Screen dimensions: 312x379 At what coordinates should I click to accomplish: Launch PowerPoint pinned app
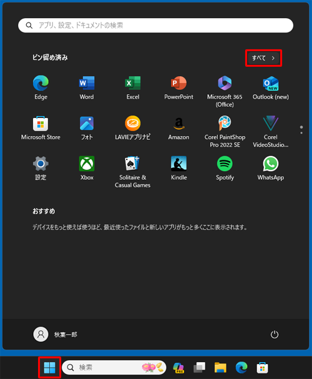coord(178,88)
